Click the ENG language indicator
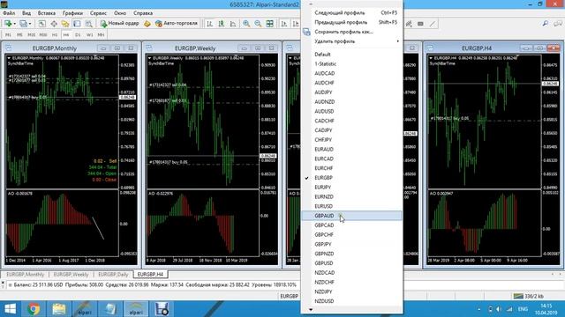 click(523, 309)
